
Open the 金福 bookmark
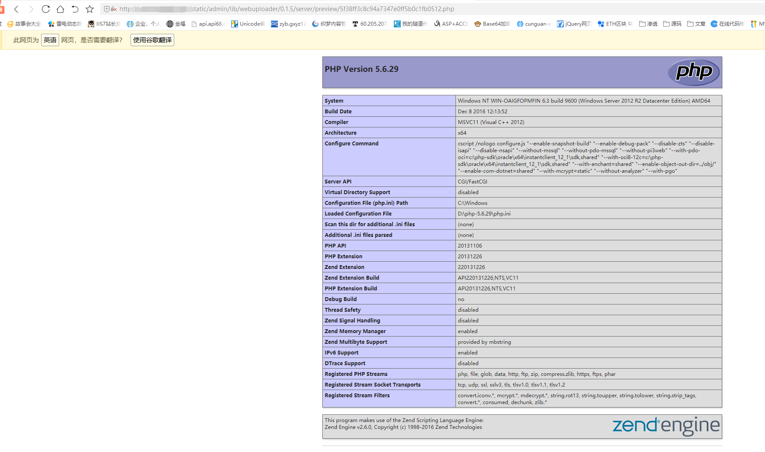tap(176, 24)
